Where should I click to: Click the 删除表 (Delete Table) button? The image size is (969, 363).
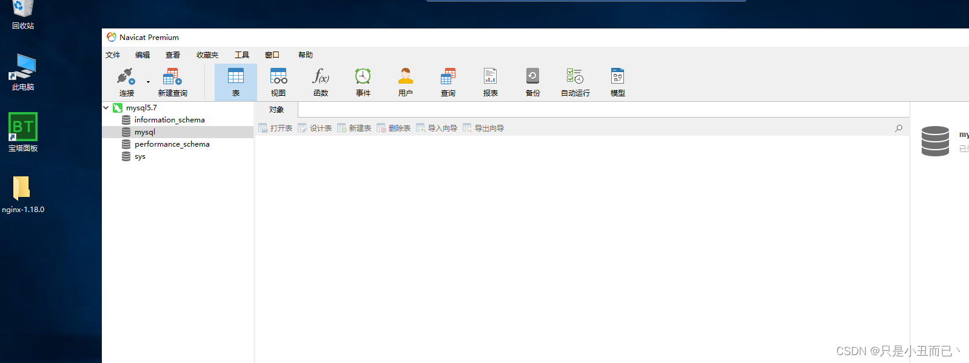point(394,128)
